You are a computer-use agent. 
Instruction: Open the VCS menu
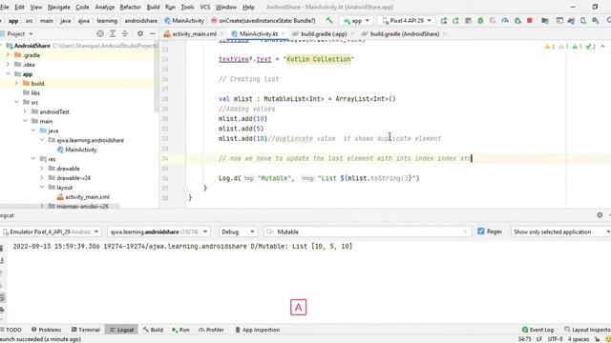205,7
